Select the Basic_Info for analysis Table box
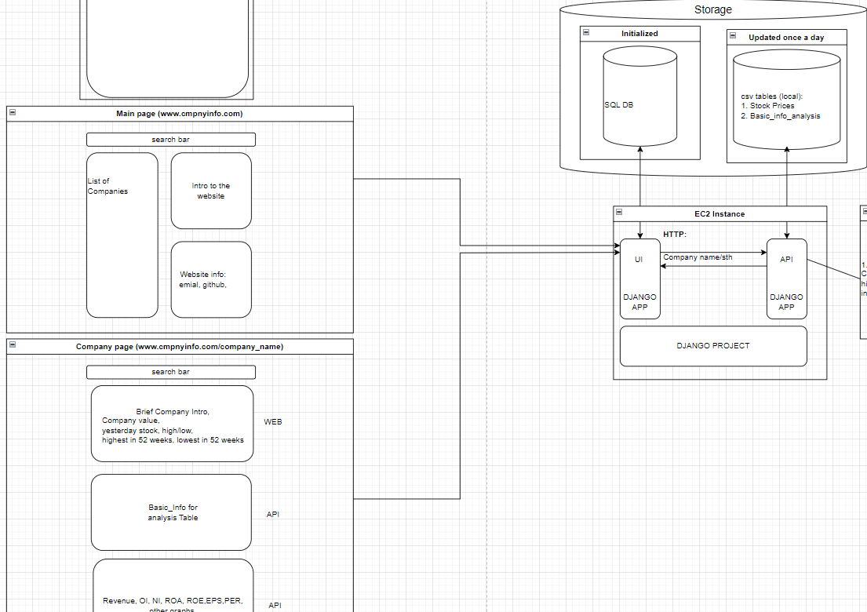 pyautogui.click(x=171, y=512)
